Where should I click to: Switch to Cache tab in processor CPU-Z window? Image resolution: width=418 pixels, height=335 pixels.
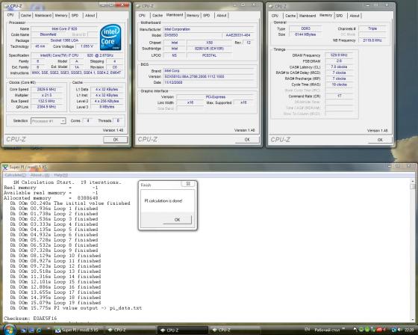[25, 16]
